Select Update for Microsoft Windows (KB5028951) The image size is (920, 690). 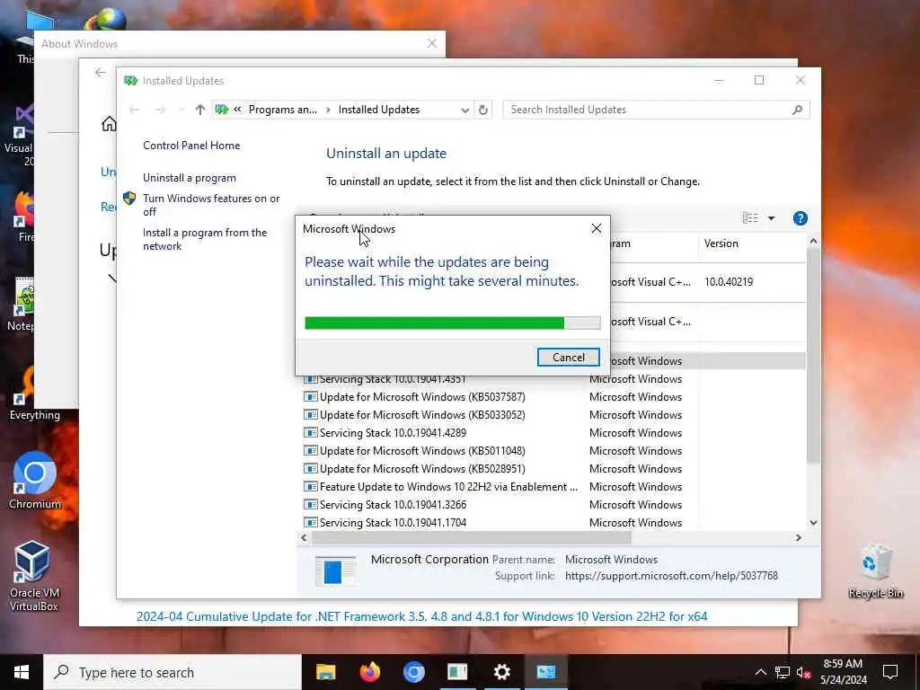coord(422,468)
